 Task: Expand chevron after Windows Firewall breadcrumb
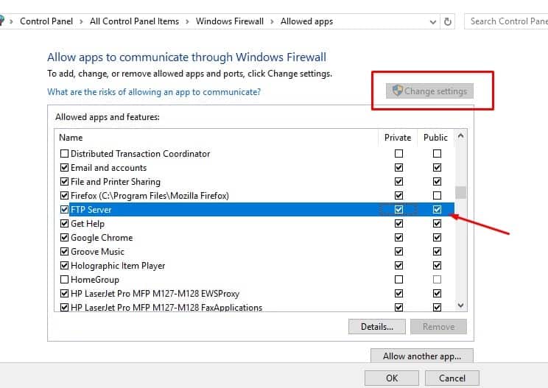(272, 21)
